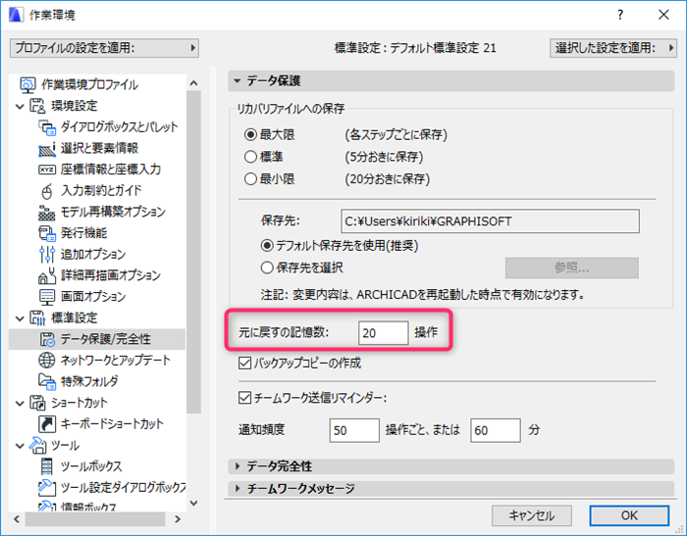Click the tree scroll up arrow
Screen dimensions: 687x536
(193, 82)
